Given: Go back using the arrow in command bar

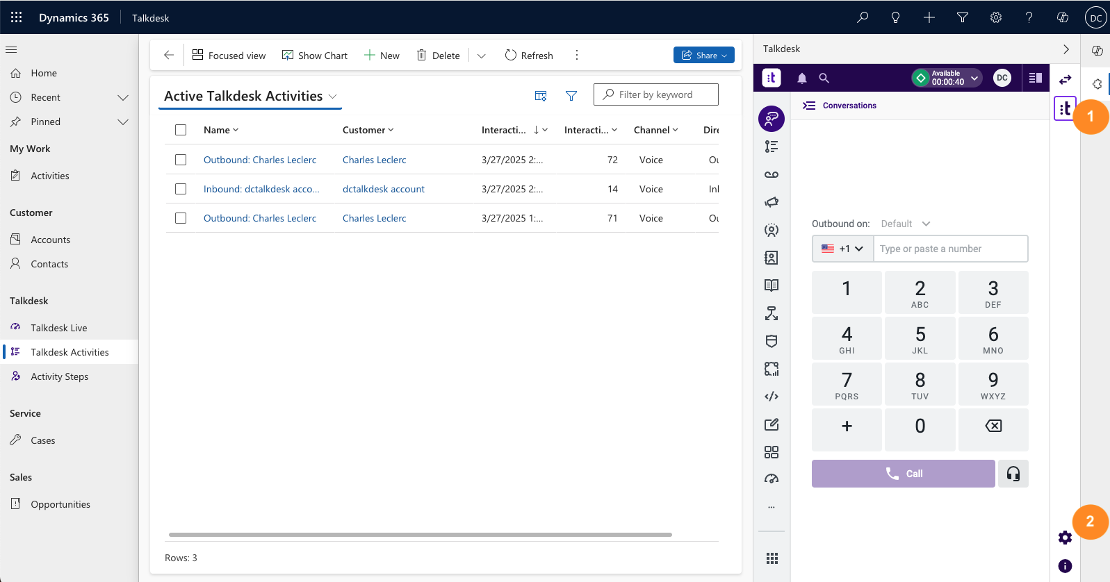Looking at the screenshot, I should click(169, 55).
